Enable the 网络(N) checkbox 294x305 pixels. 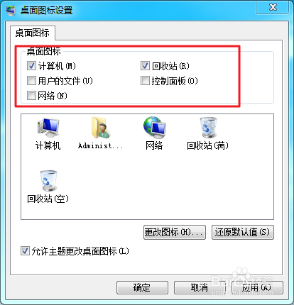(x=31, y=96)
